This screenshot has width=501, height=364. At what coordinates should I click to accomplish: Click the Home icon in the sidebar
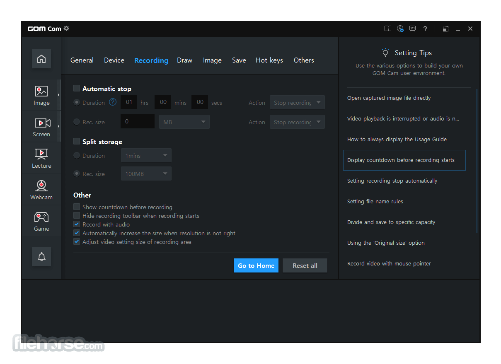tap(41, 59)
